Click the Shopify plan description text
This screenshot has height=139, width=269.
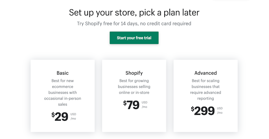point(134,87)
